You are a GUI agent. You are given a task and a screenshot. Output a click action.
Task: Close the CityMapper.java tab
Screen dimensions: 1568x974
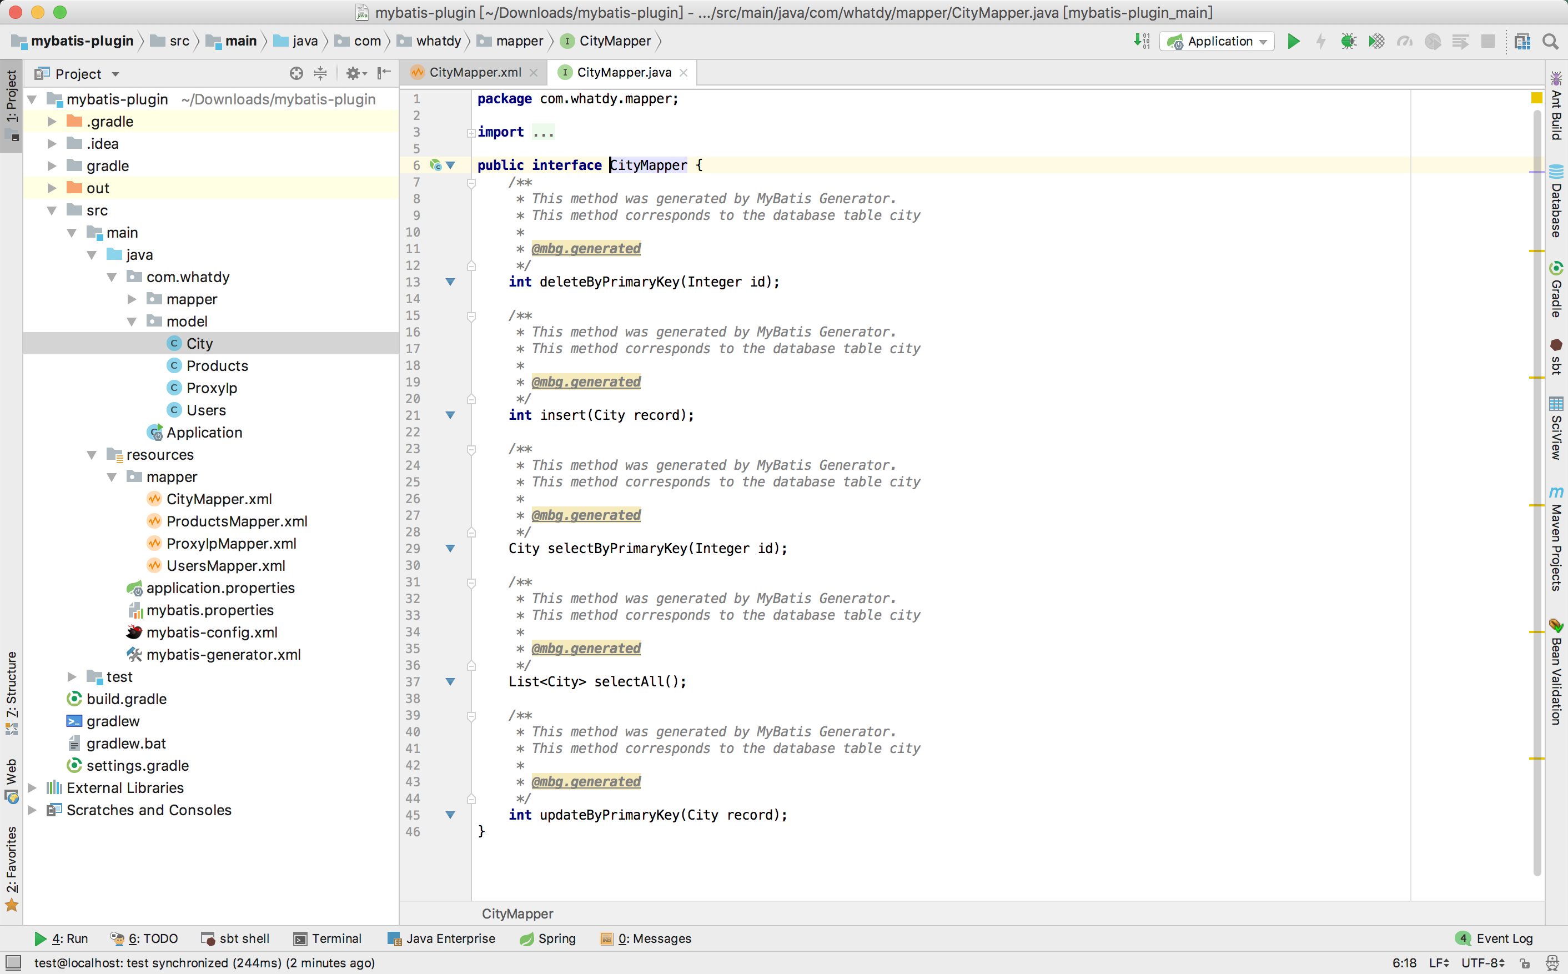click(683, 73)
